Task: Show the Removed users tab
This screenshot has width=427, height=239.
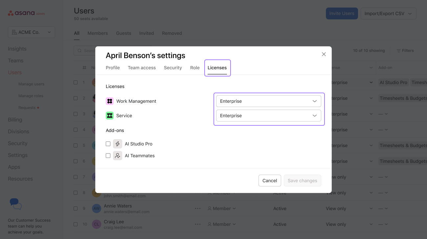Action: click(x=172, y=33)
